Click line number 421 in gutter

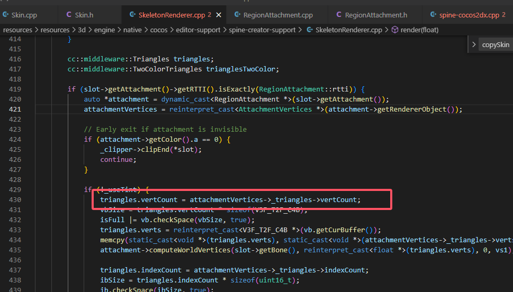15,109
